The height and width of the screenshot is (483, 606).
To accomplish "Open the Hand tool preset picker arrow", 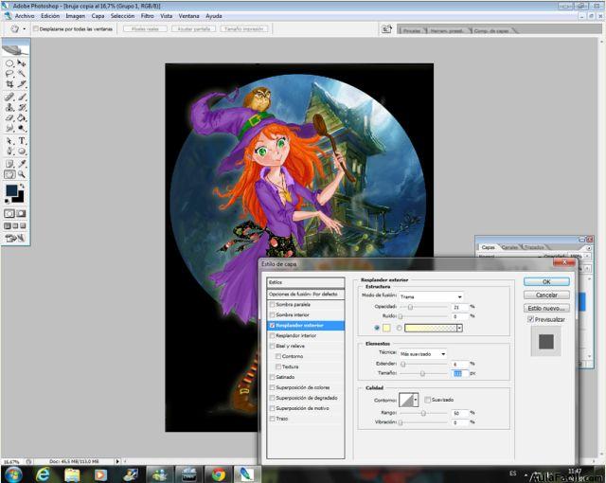I will coord(25,29).
